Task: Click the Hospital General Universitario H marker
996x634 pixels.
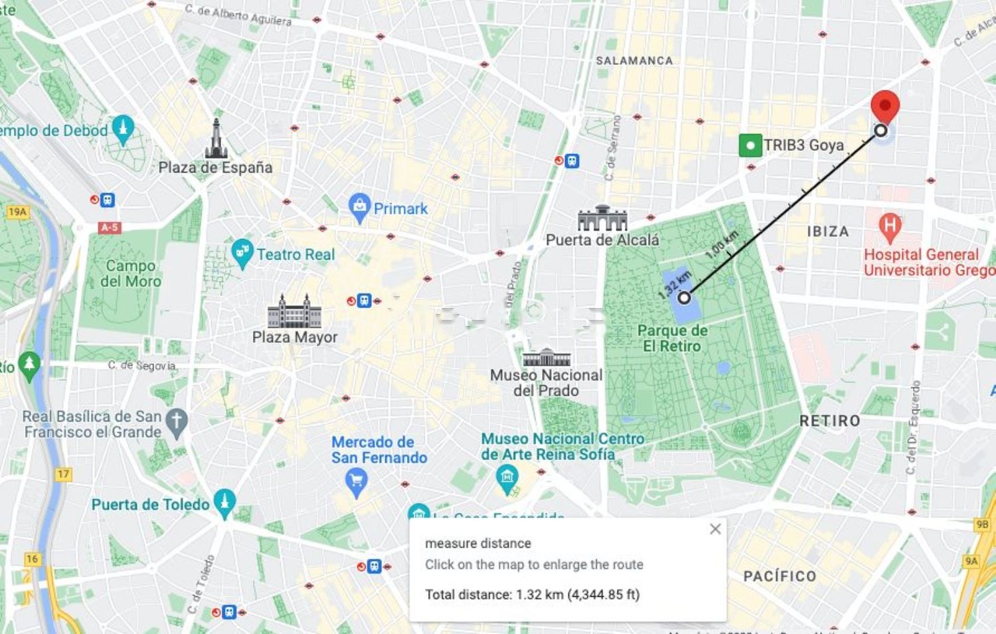Action: click(x=890, y=228)
